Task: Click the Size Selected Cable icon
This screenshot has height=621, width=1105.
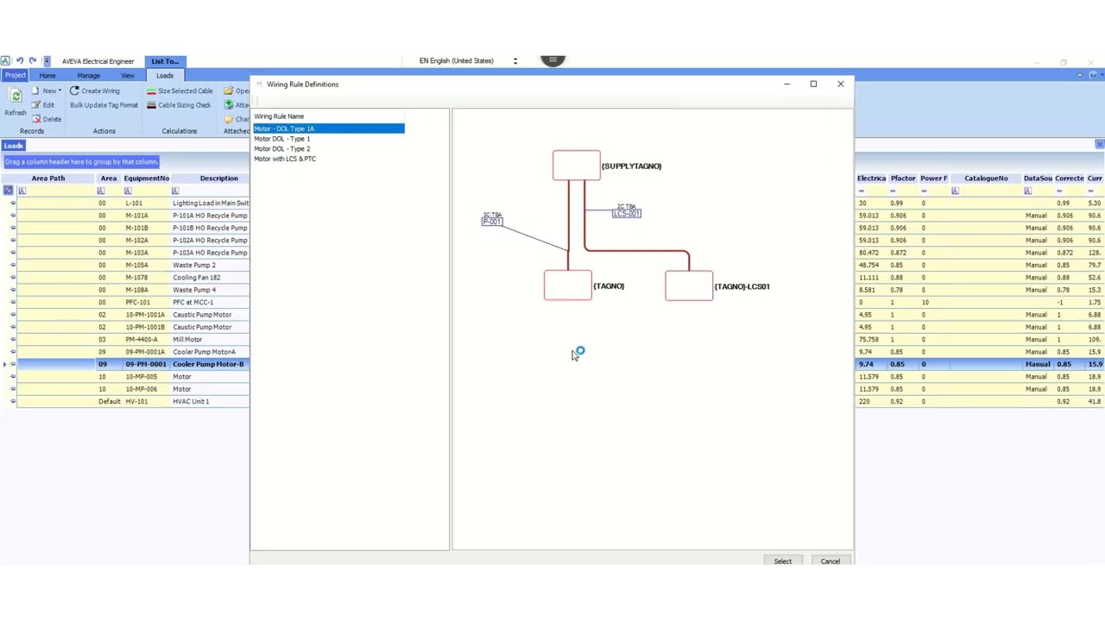Action: click(x=151, y=91)
